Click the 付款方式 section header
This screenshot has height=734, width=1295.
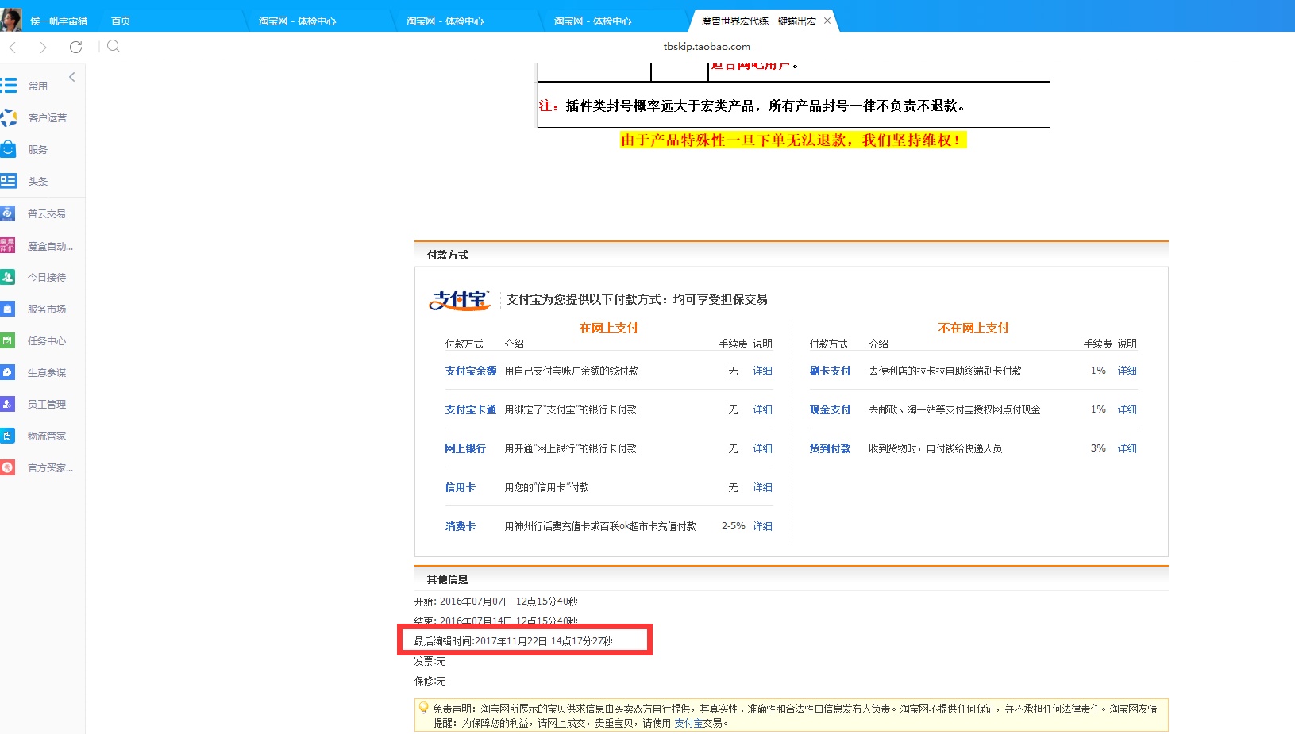click(448, 255)
